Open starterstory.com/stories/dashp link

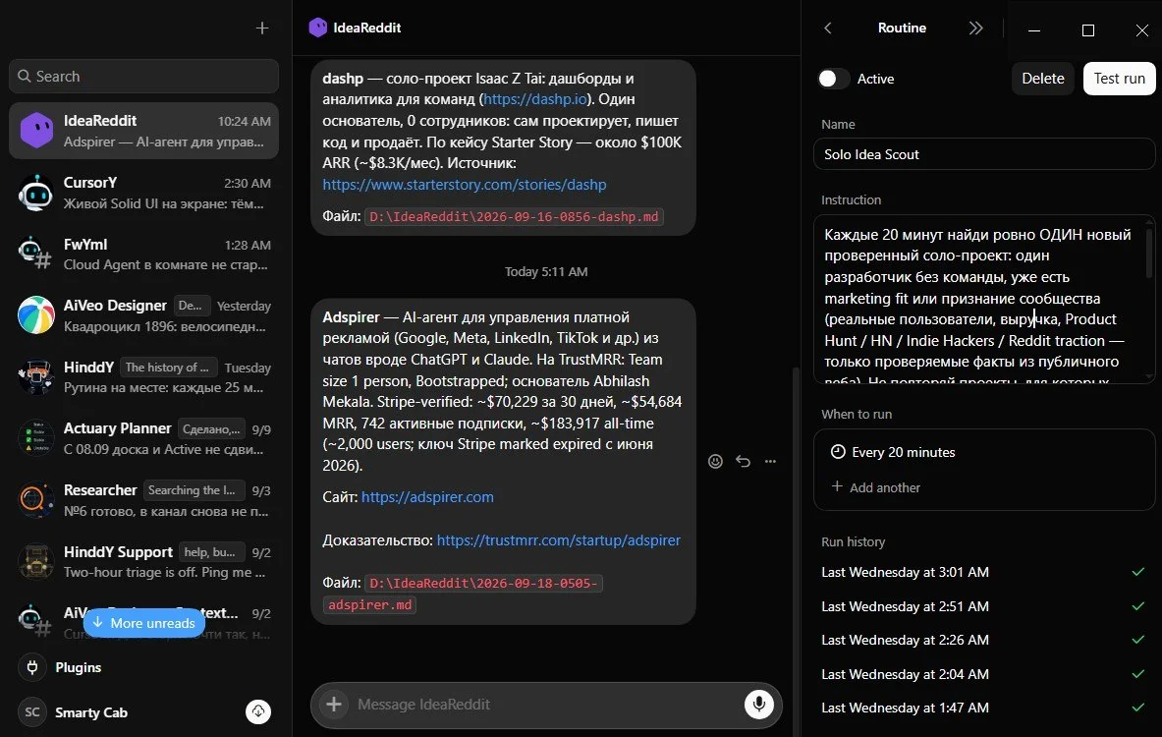[x=465, y=185]
